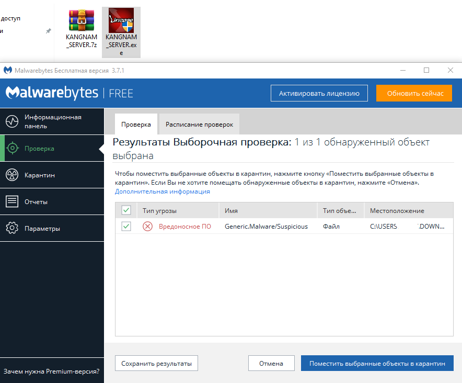The height and width of the screenshot is (383, 462).
Task: Click the Активировать лицензию button
Action: 319,93
